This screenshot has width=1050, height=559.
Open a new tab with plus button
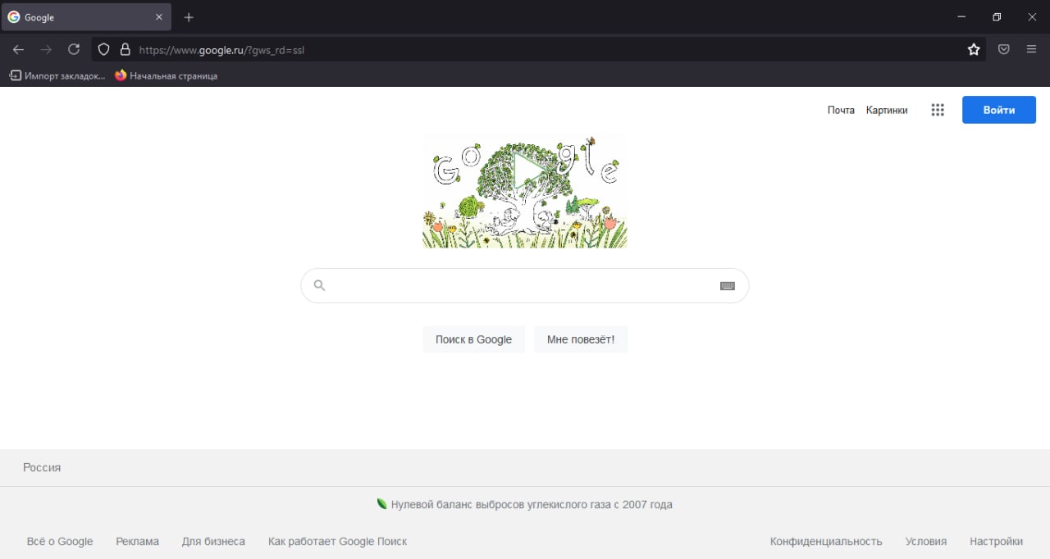189,17
